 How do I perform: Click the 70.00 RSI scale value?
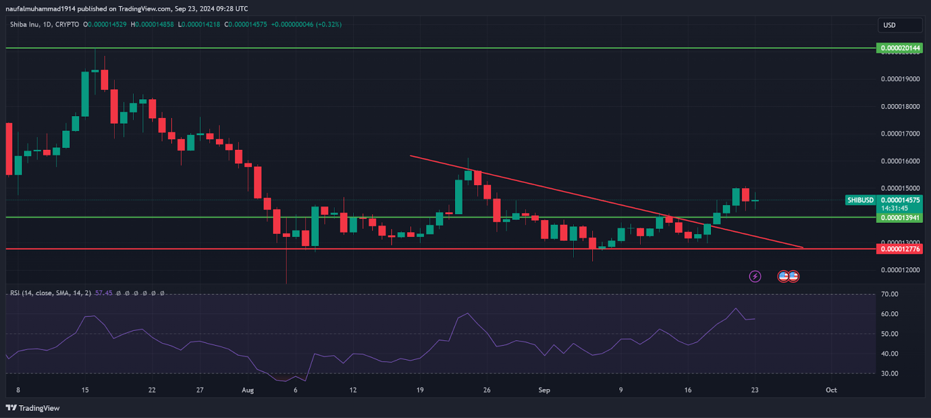pos(890,294)
